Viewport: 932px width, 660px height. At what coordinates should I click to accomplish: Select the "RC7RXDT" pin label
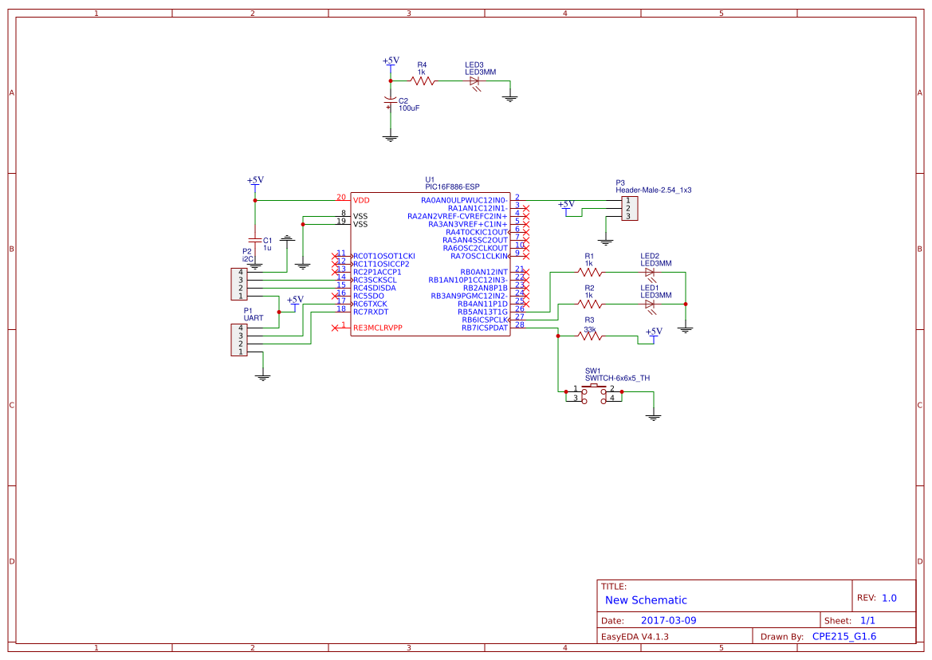[370, 312]
